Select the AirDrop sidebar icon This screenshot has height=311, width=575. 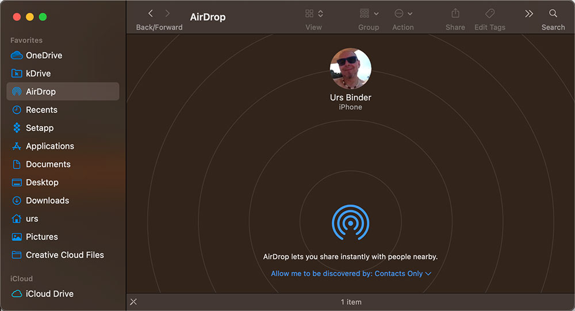17,91
